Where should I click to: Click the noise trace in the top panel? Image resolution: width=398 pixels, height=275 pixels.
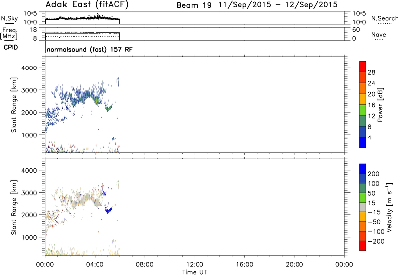83,18
